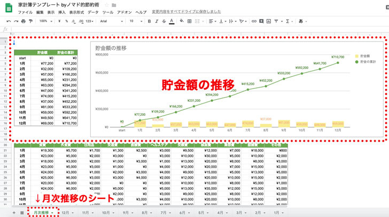
Task: Select the 月次推移 sheet tab
Action: [43, 212]
